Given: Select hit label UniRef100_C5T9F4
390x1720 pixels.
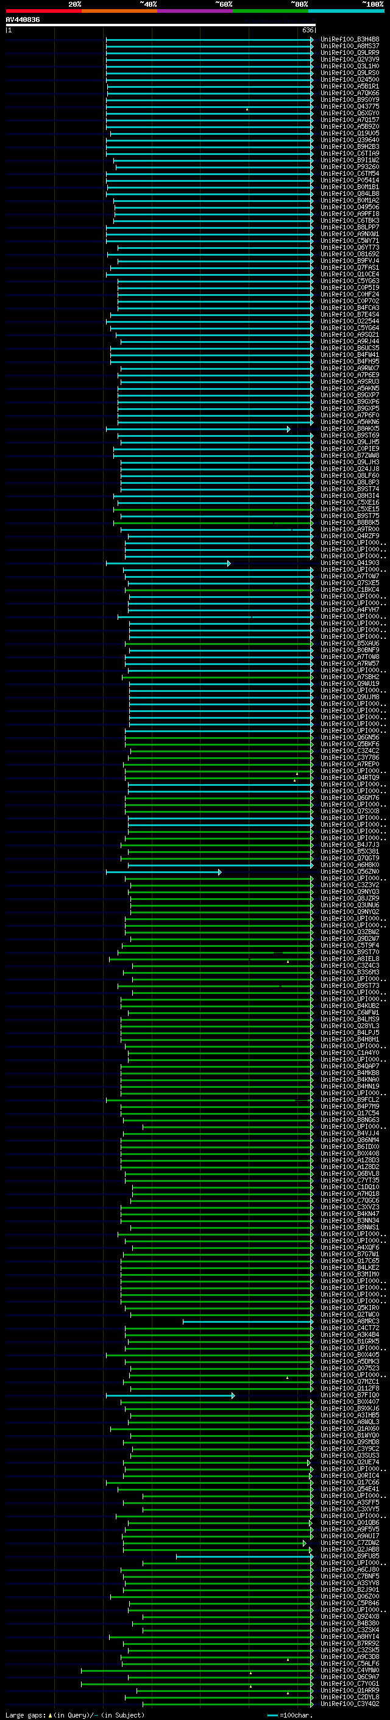Looking at the screenshot, I should 350,946.
